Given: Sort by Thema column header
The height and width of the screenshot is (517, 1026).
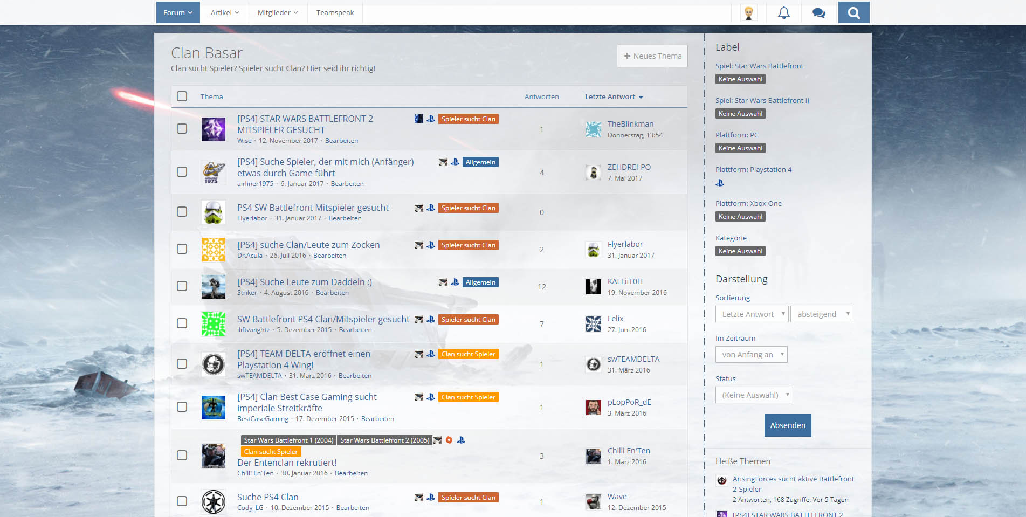Looking at the screenshot, I should click(x=211, y=97).
